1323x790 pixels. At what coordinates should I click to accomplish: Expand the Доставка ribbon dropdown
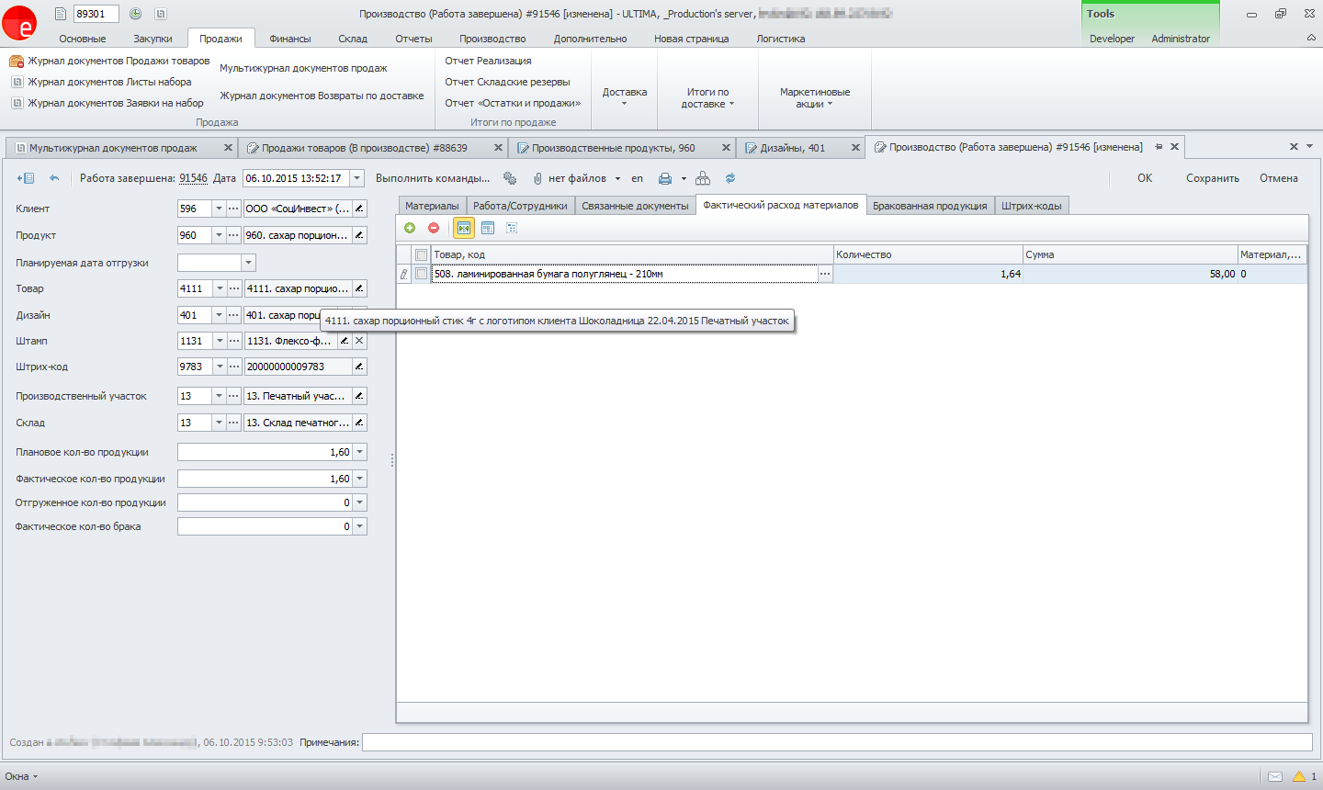(x=625, y=96)
